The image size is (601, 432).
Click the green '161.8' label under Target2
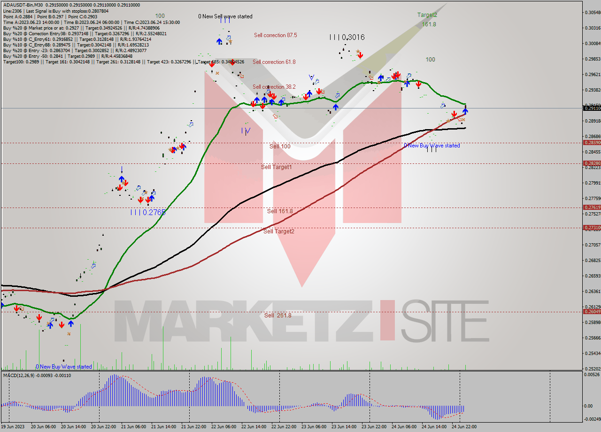(x=429, y=24)
